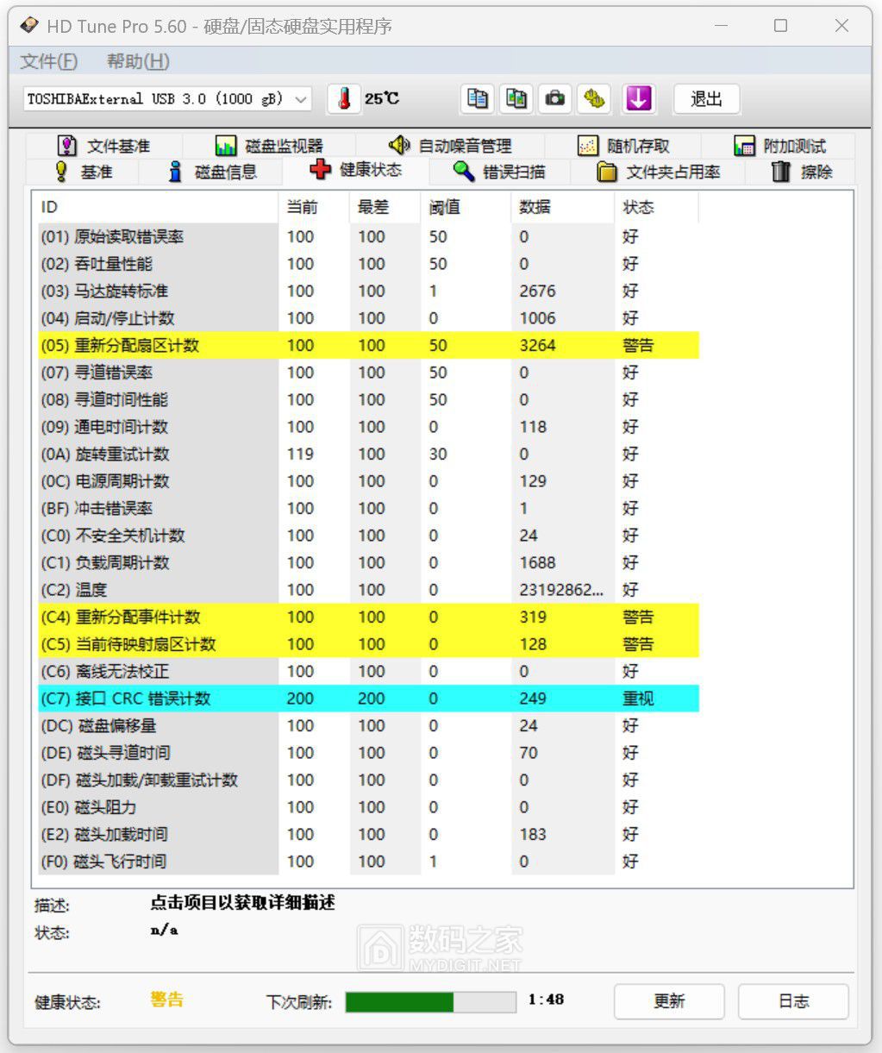Select the (DC) 磁盘偏移量 row
This screenshot has width=882, height=1053.
pyautogui.click(x=368, y=725)
